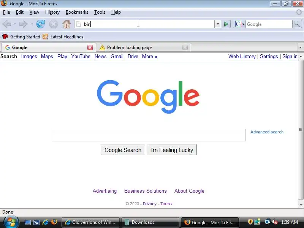The height and width of the screenshot is (228, 304).
Task: Open the Web History link
Action: (242, 56)
